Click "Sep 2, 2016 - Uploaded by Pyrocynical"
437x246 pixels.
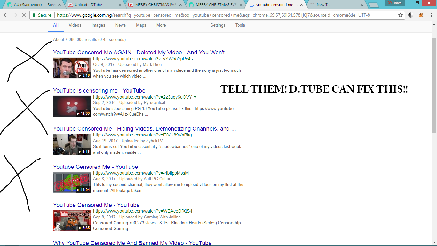(129, 103)
